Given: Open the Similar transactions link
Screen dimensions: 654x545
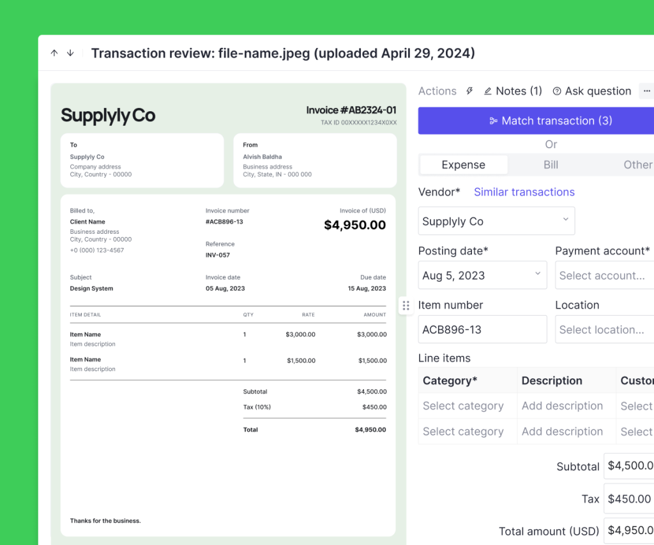Looking at the screenshot, I should pos(524,192).
